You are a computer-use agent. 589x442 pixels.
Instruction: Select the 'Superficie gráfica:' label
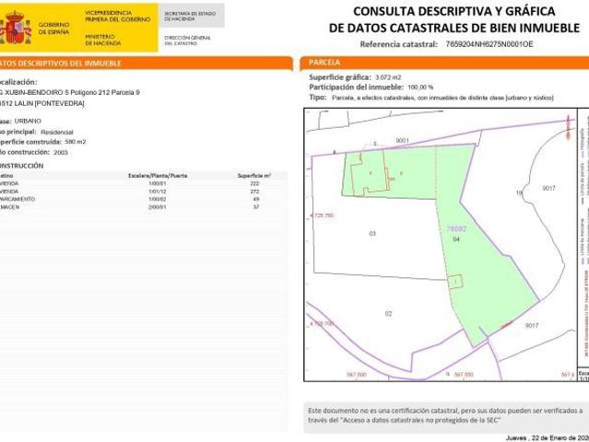(x=340, y=77)
